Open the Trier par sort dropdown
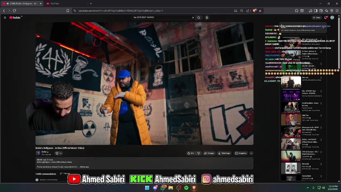This screenshot has height=192, width=341. (65, 174)
